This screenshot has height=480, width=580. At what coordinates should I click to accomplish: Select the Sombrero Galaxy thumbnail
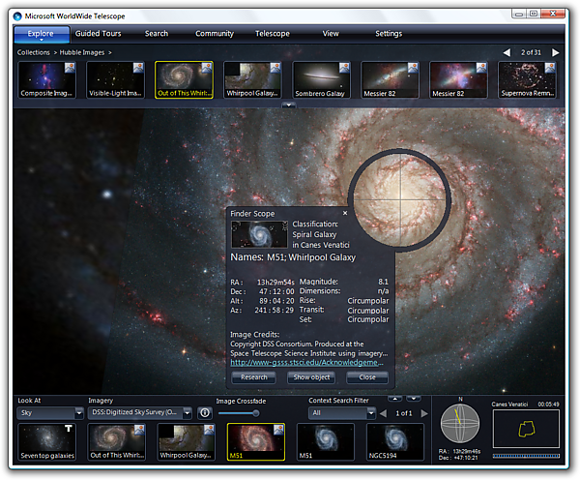[x=322, y=81]
